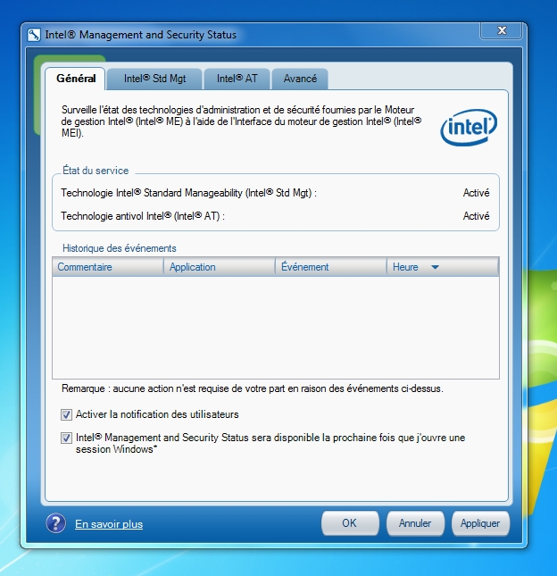Click the Historique des événements heading
Image resolution: width=557 pixels, height=576 pixels.
[120, 248]
